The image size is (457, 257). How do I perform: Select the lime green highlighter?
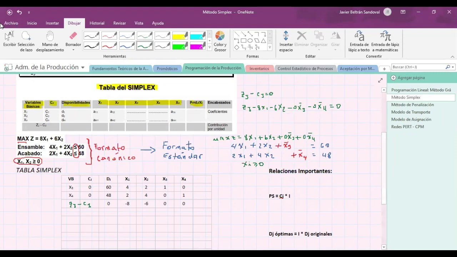click(180, 46)
